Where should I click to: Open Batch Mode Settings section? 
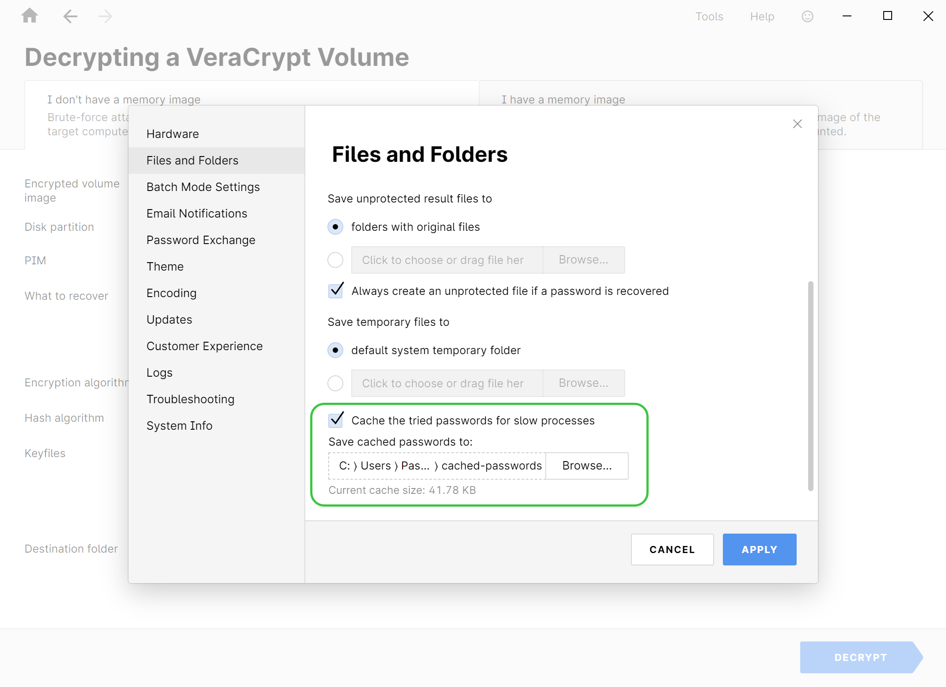click(x=203, y=187)
